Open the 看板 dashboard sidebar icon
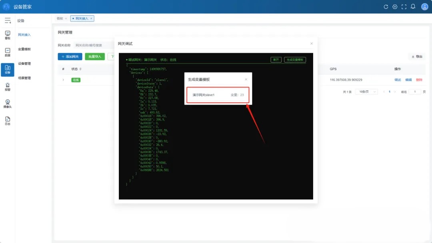Image resolution: width=432 pixels, height=243 pixels. pos(8,35)
